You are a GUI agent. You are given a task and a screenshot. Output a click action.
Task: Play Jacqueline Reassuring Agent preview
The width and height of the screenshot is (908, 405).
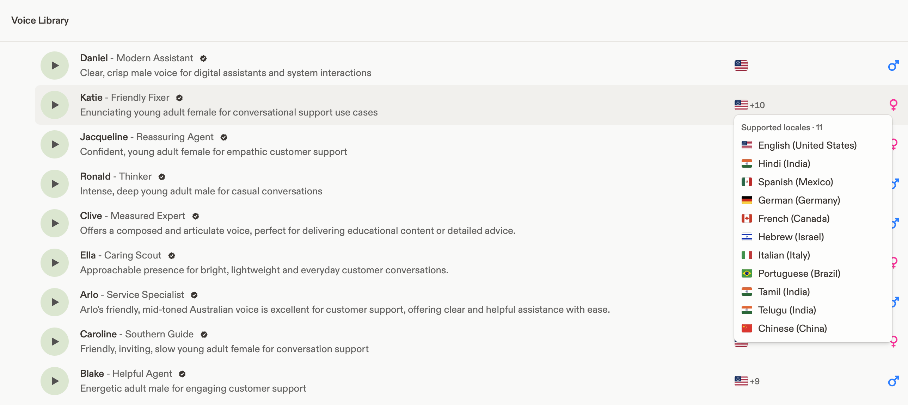(x=55, y=144)
